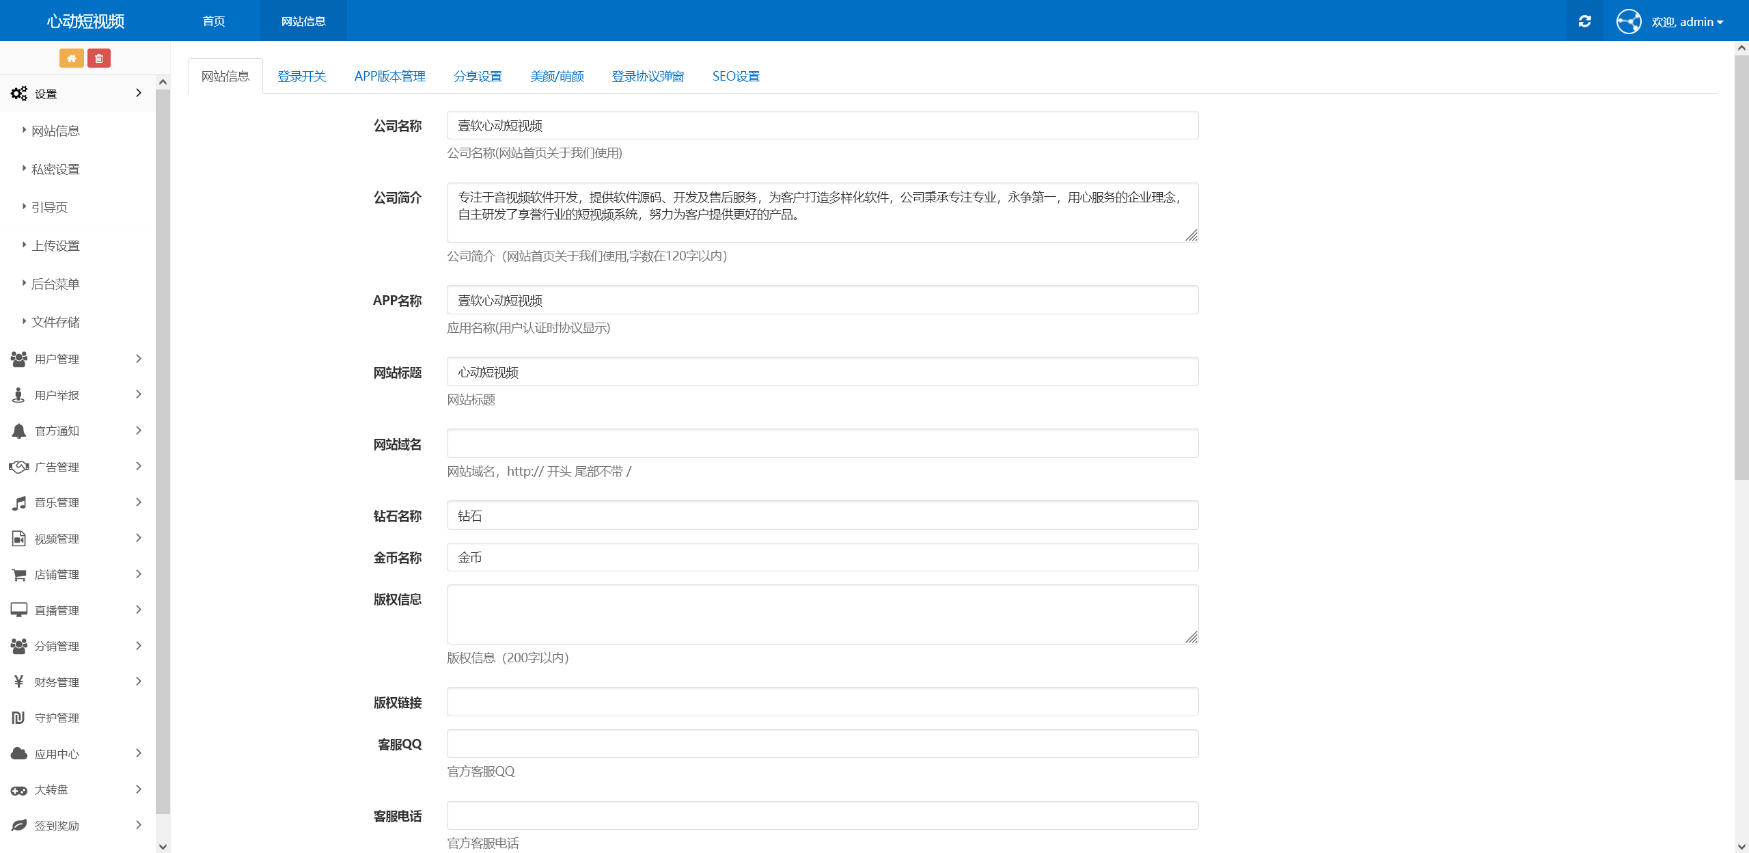Open the 美颜/萌颜 tab
1749x853 pixels.
coord(557,76)
